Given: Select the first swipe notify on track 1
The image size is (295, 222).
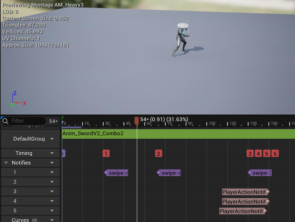Looking at the screenshot, I should tap(117, 173).
